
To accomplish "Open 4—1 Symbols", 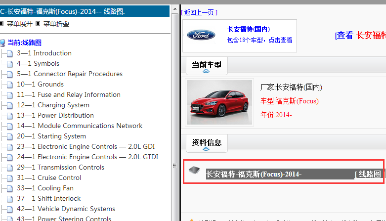I will (x=38, y=63).
